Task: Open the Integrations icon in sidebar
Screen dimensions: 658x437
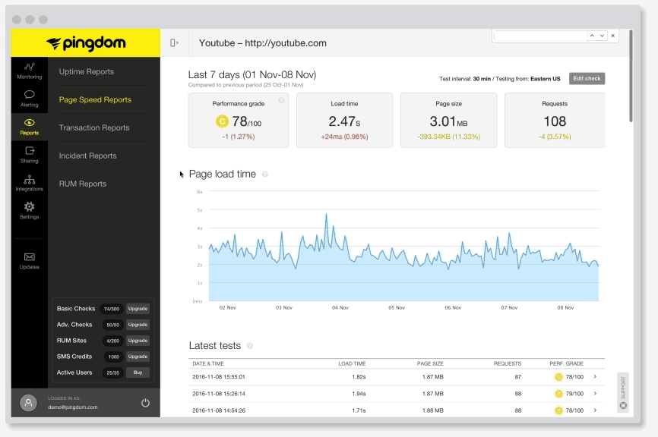Action: pyautogui.click(x=30, y=179)
